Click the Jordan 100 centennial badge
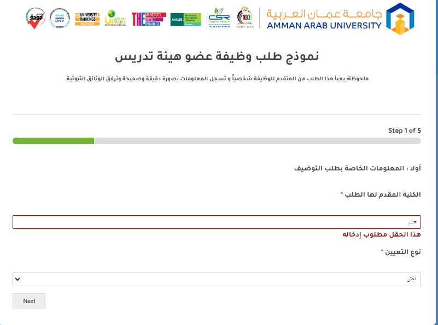Image resolution: width=438 pixels, height=325 pixels. [246, 19]
